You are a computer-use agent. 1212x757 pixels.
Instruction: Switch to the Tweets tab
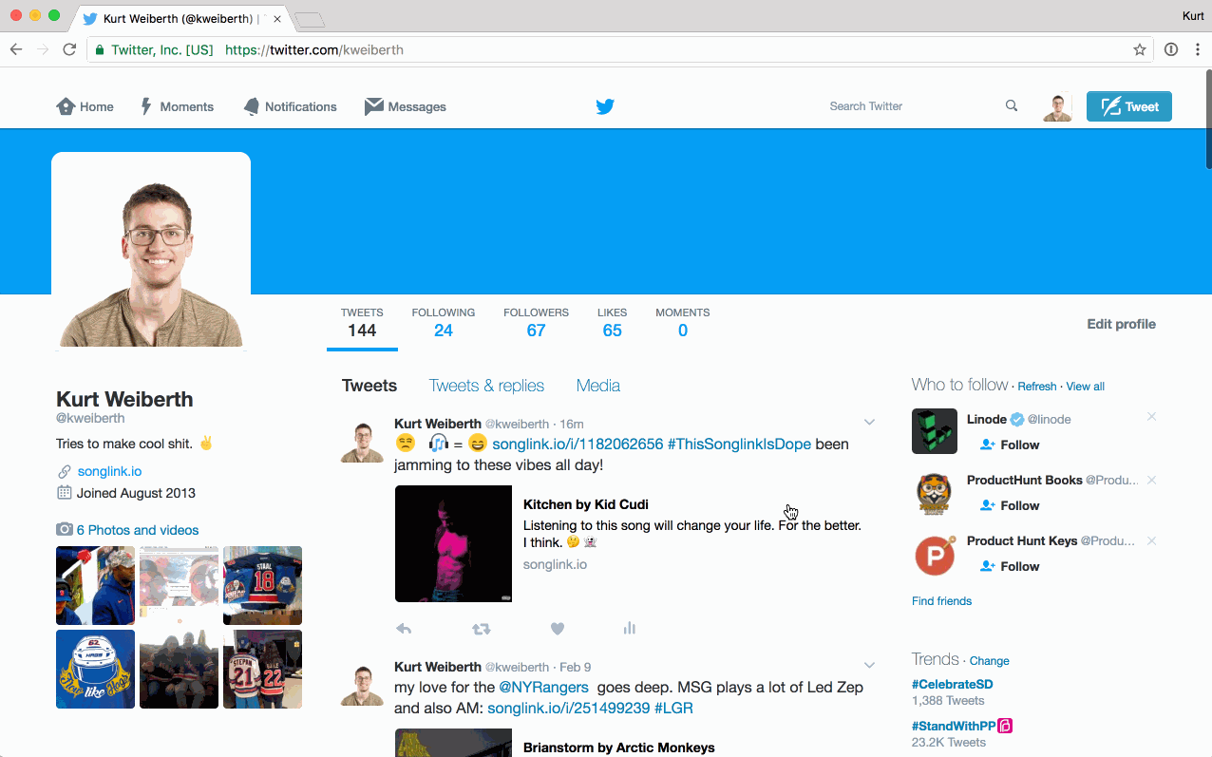tap(369, 386)
